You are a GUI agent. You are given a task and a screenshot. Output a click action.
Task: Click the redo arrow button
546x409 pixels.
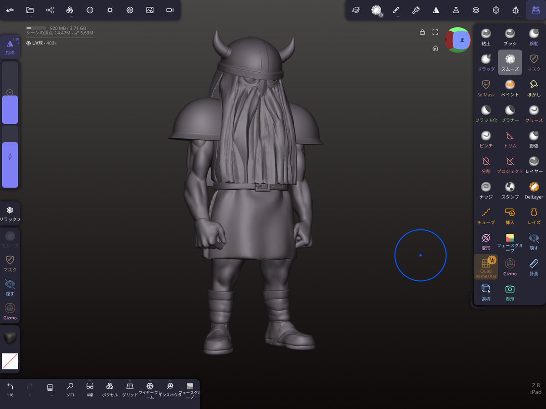[x=30, y=389]
